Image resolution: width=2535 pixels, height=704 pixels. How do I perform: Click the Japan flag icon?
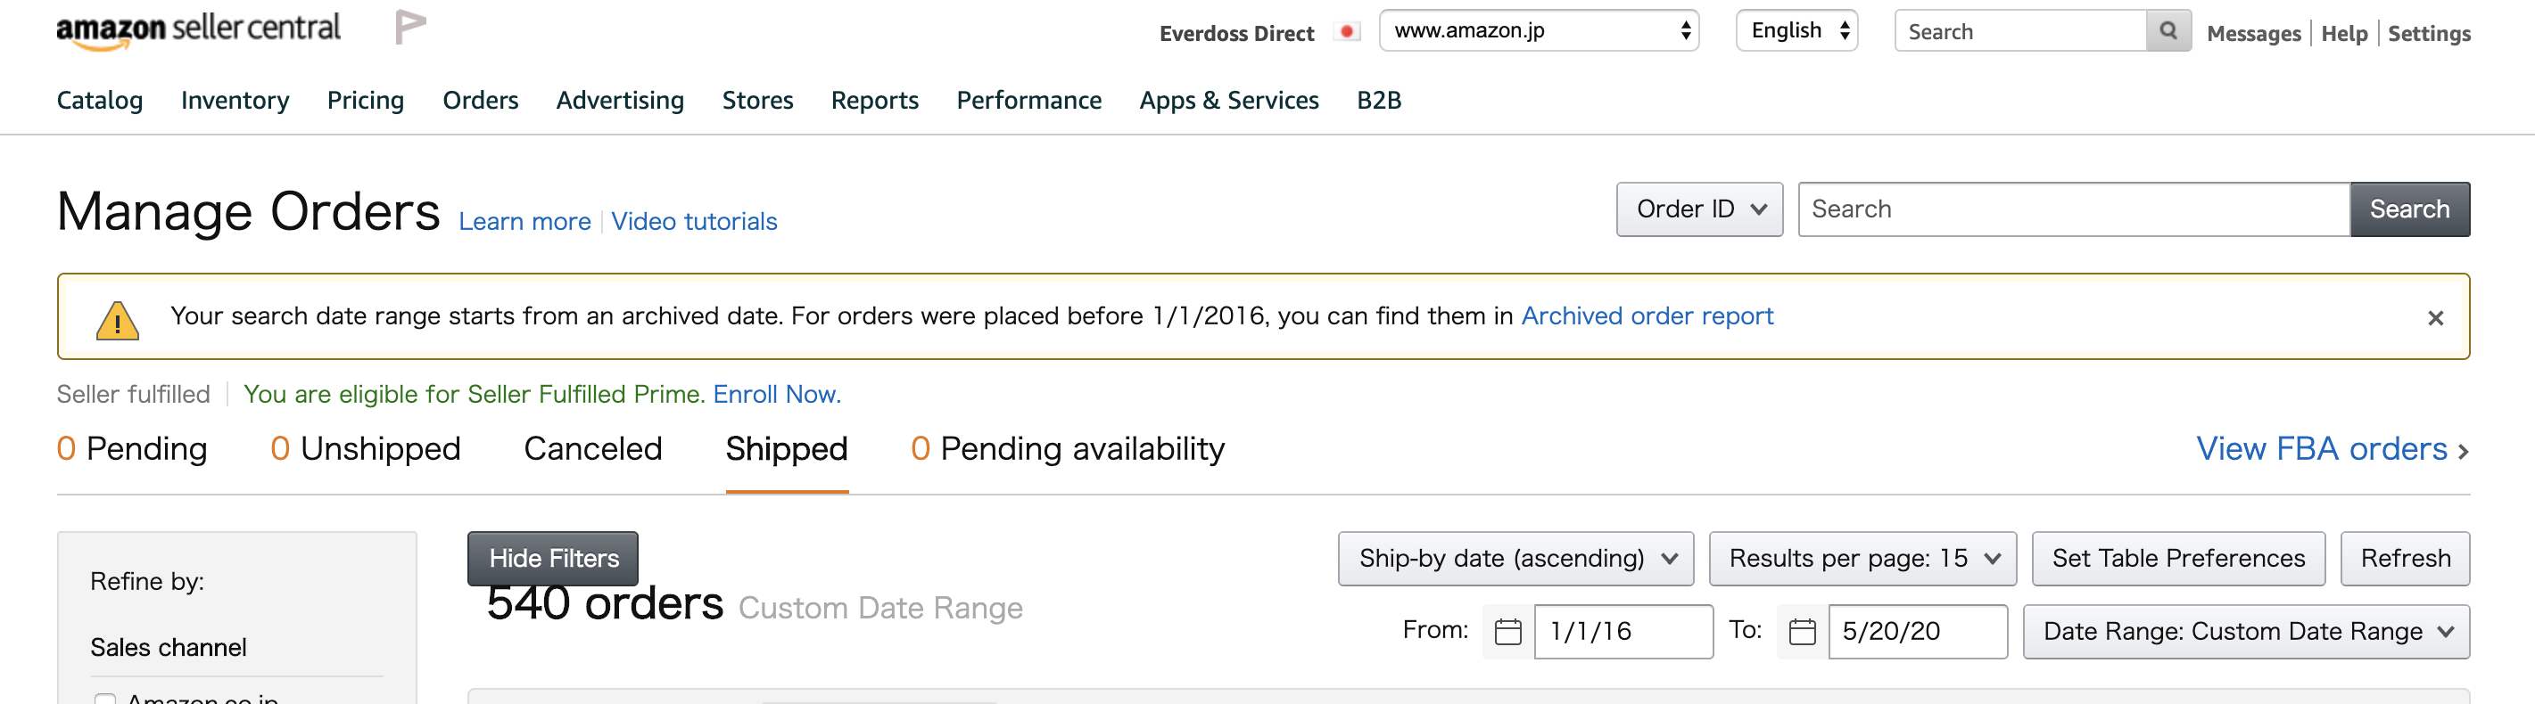(1347, 31)
